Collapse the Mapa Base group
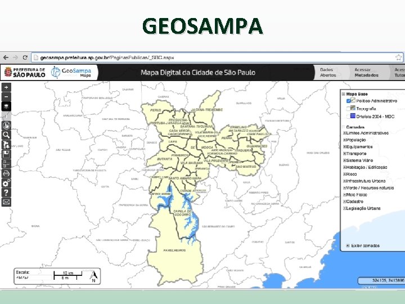The width and height of the screenshot is (405, 304). pos(344,94)
